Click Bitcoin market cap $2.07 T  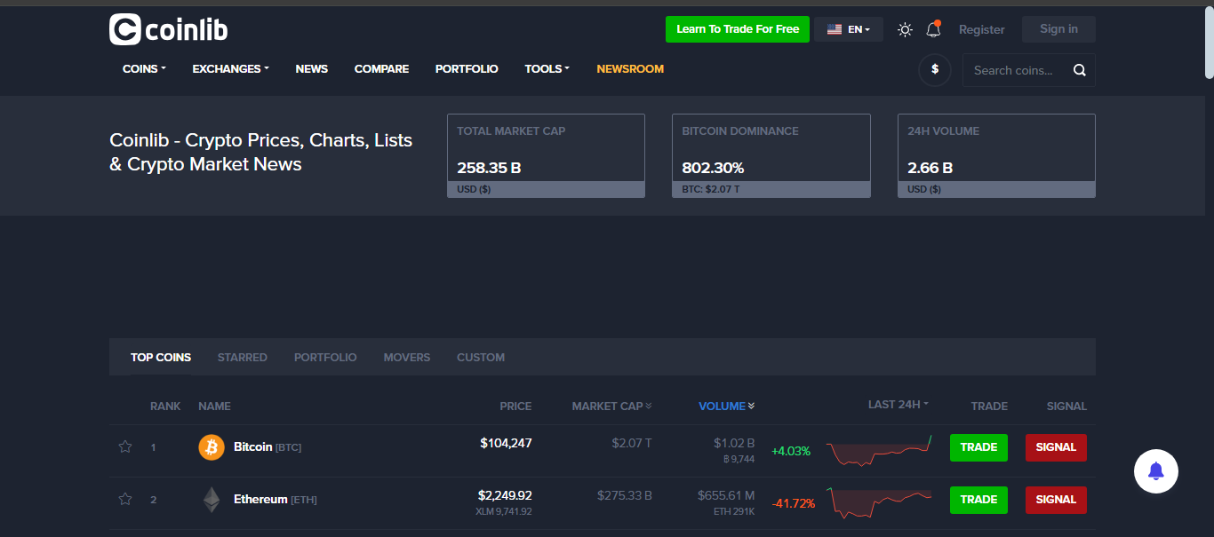click(632, 443)
